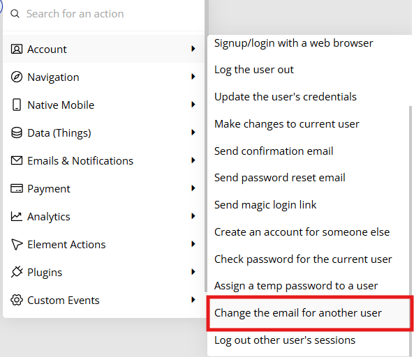The image size is (414, 357).
Task: Select Send magic login link
Action: (x=265, y=205)
